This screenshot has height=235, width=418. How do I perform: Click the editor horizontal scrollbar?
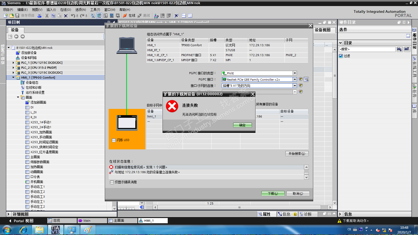coord(239,207)
